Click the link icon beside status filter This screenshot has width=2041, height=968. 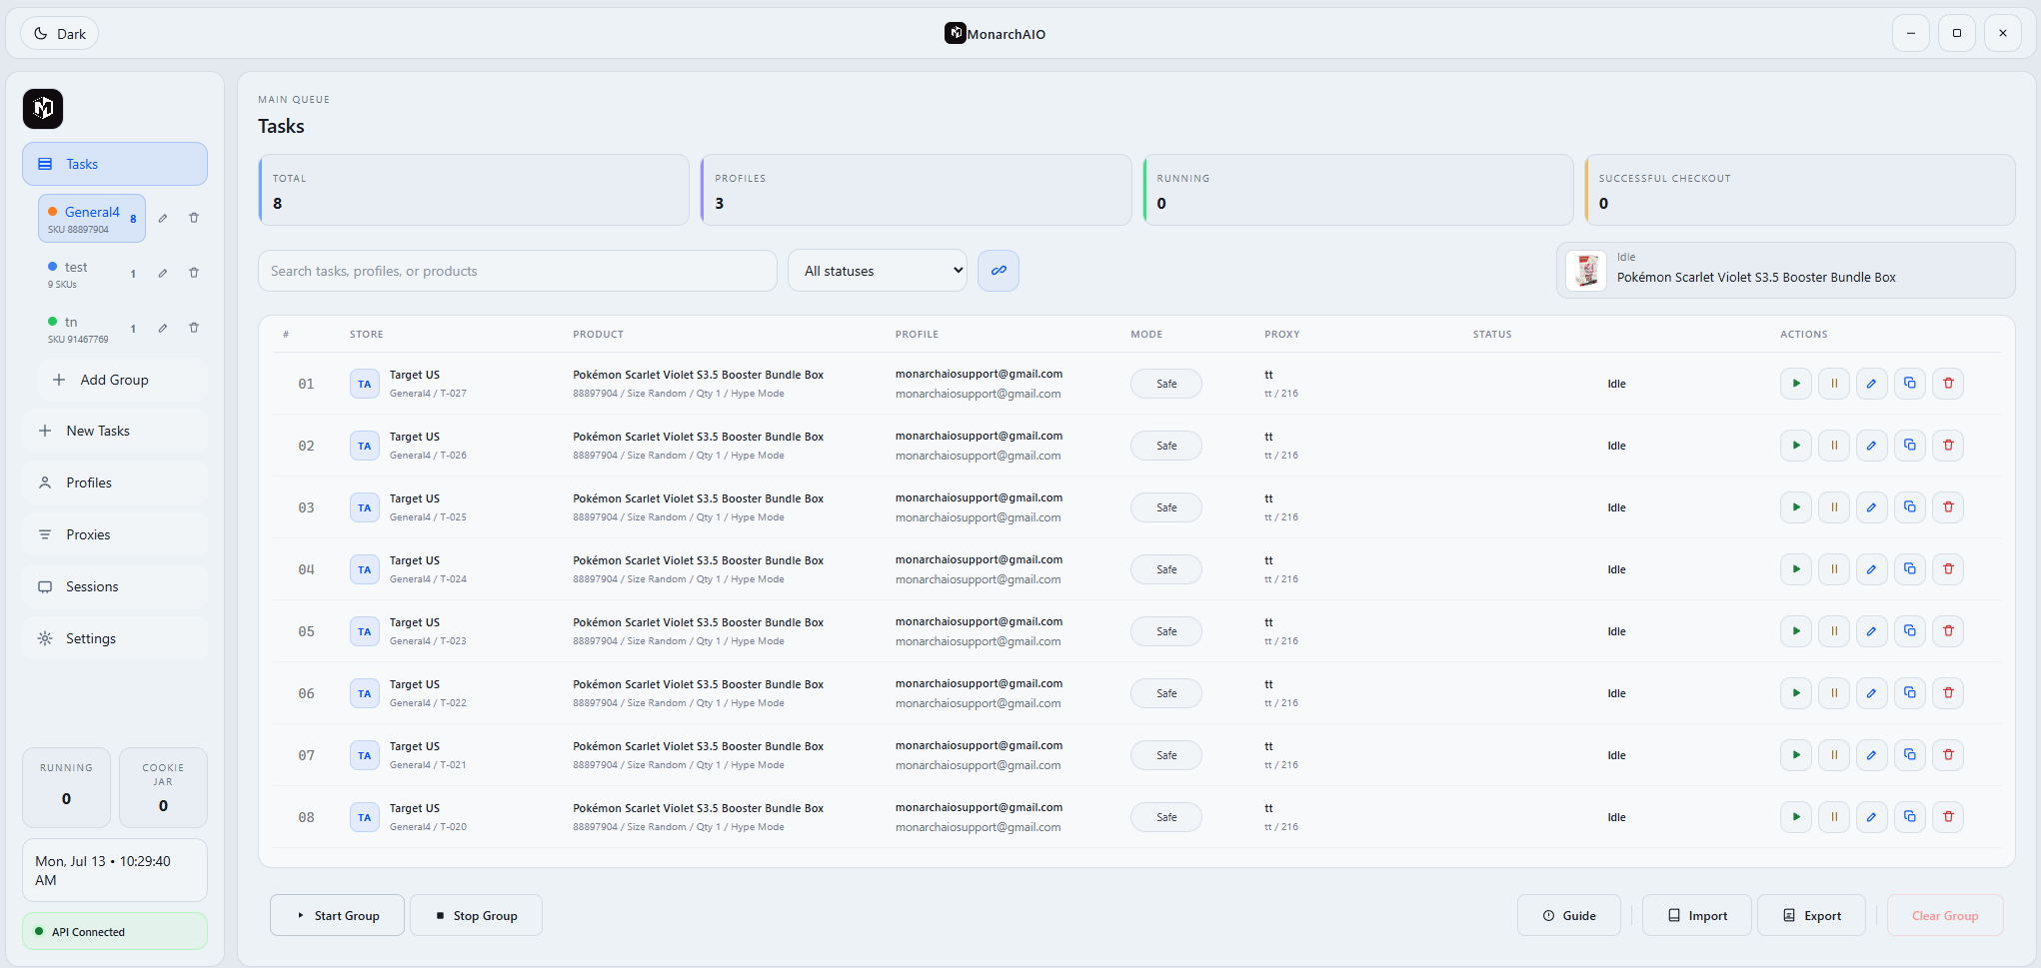click(999, 271)
